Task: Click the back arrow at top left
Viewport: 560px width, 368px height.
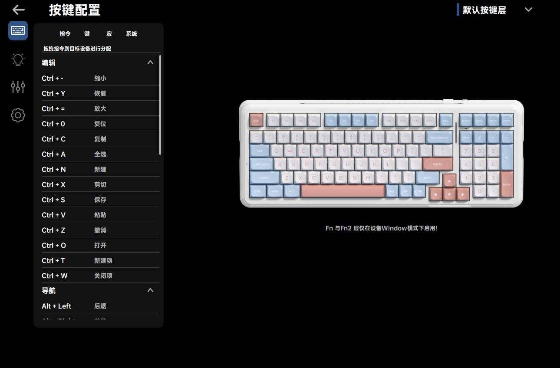Action: pyautogui.click(x=18, y=10)
